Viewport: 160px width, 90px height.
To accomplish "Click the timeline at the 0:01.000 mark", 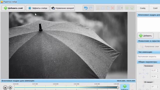I will click(x=35, y=87).
